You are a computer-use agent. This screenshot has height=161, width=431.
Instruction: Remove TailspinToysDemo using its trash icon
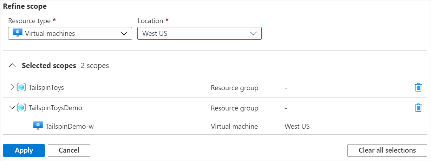pos(418,108)
